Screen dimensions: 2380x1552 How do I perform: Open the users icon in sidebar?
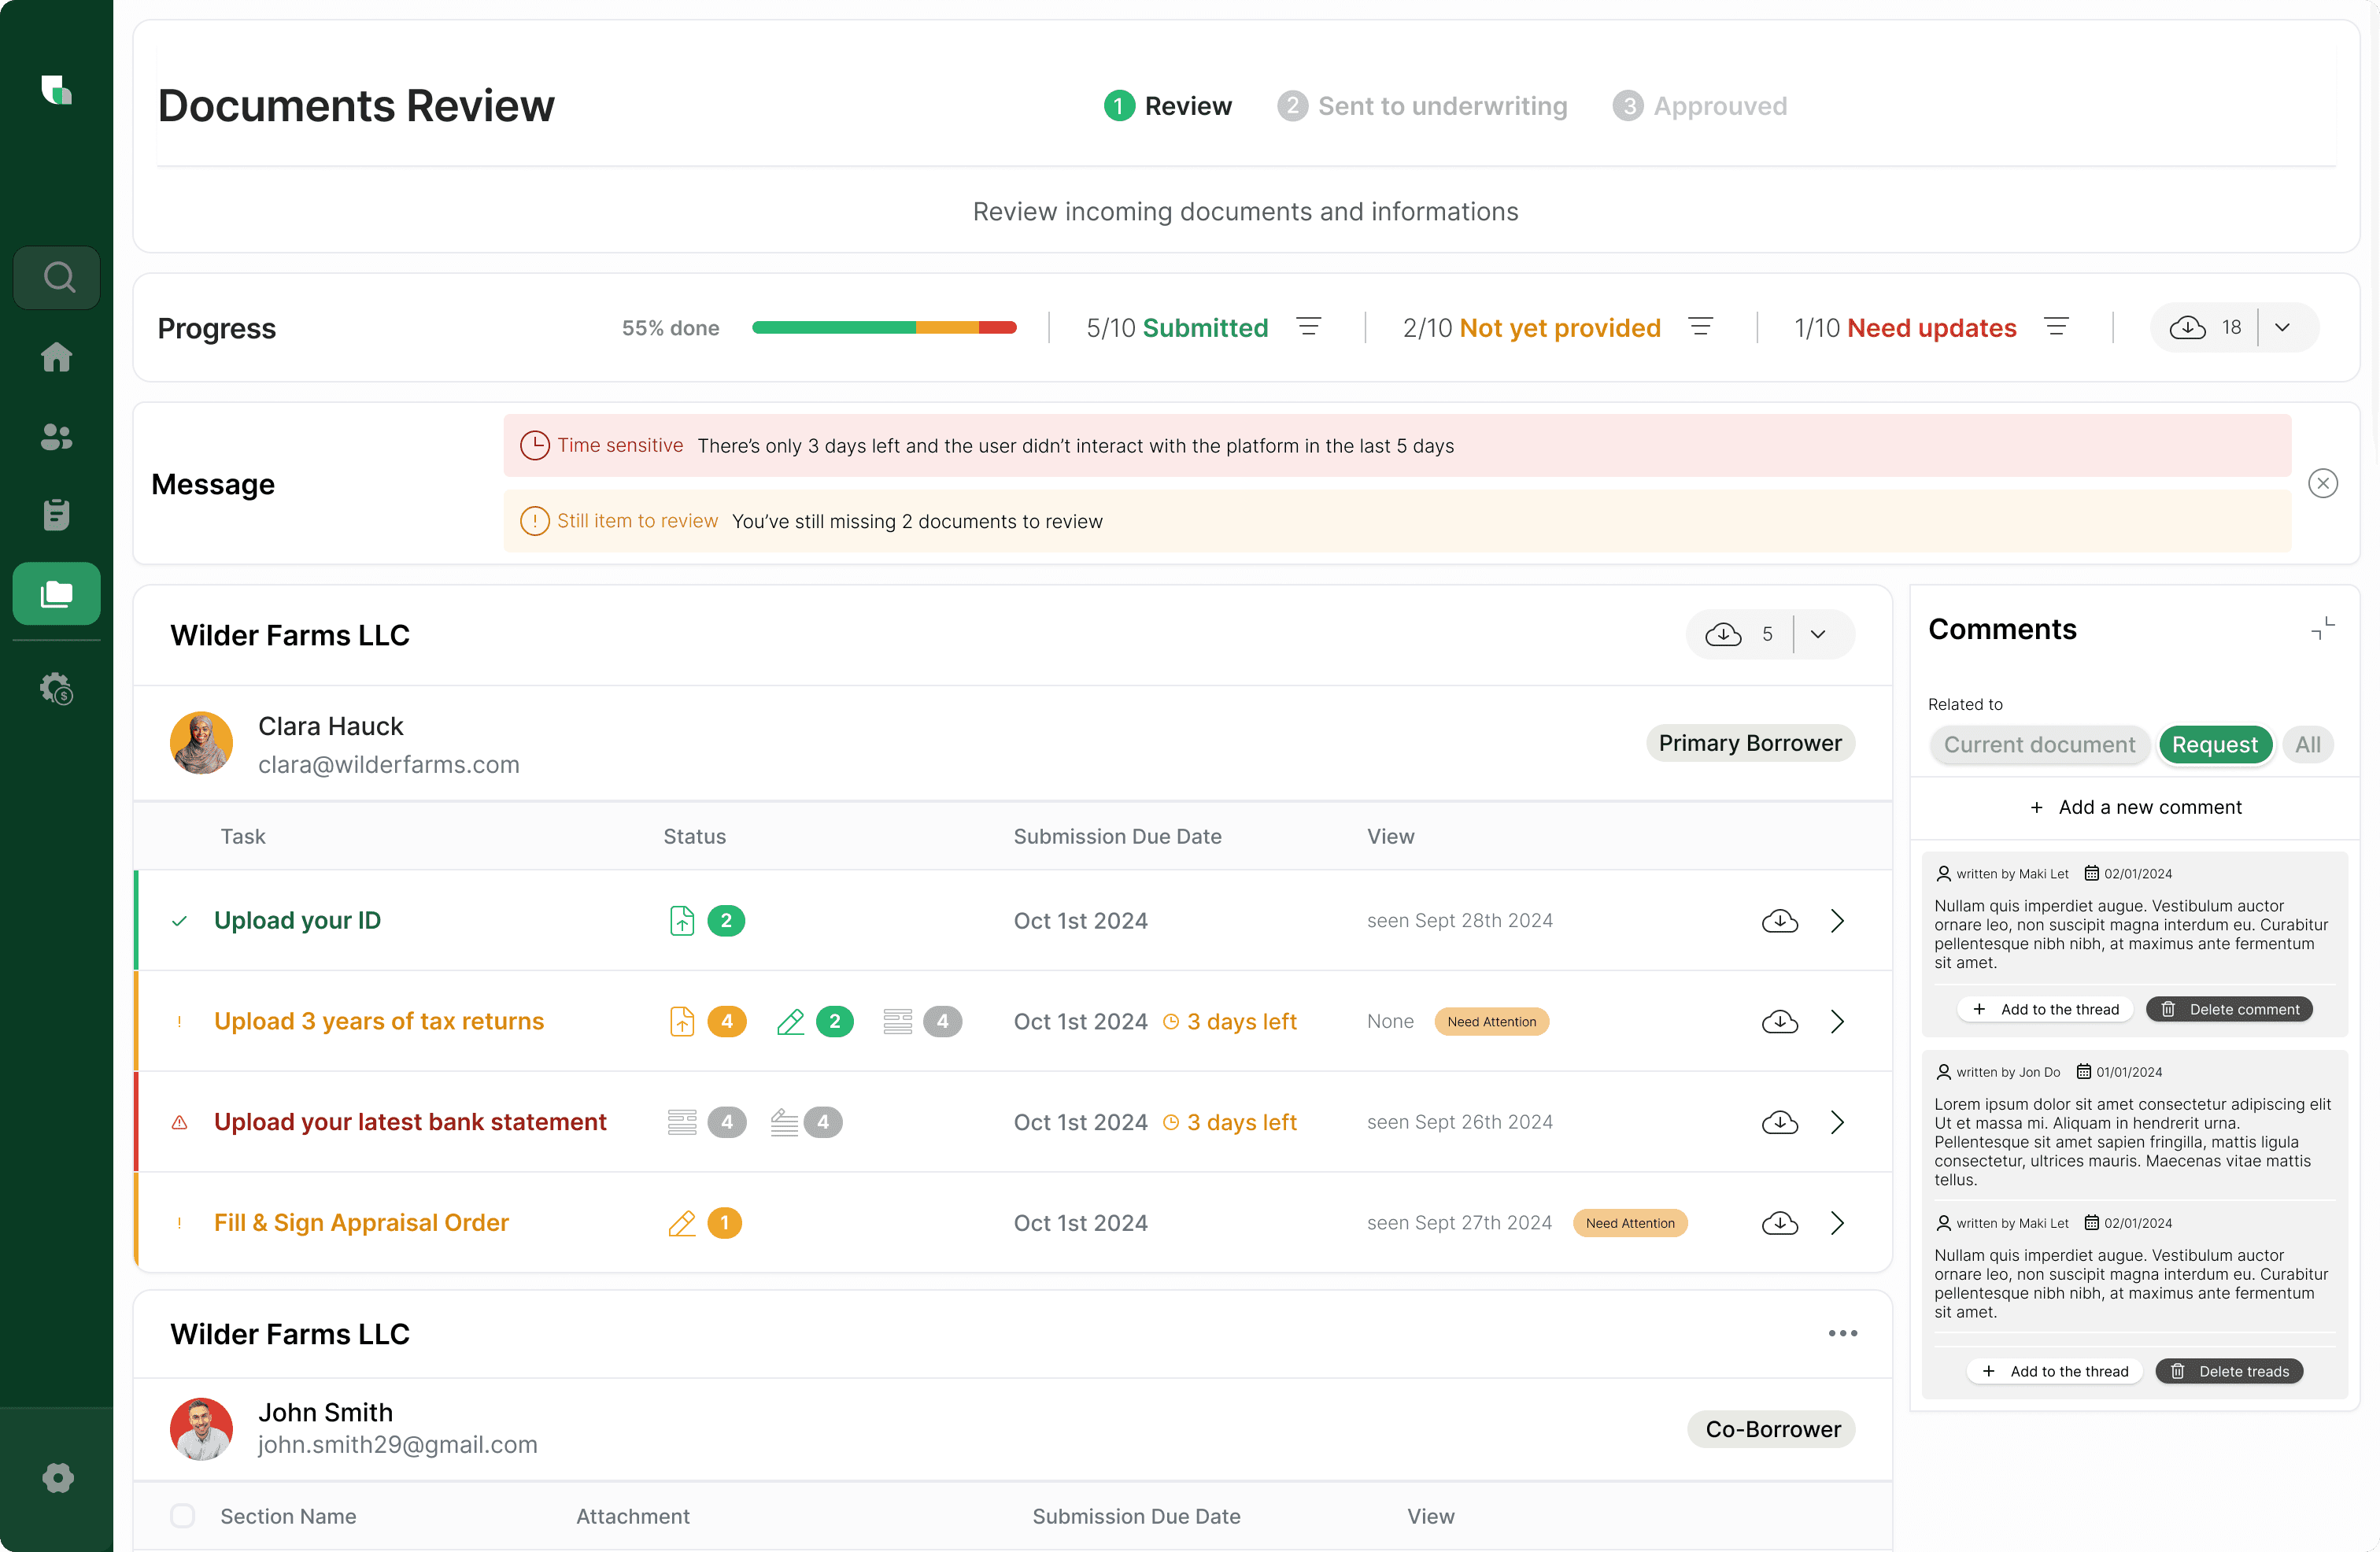(x=57, y=436)
